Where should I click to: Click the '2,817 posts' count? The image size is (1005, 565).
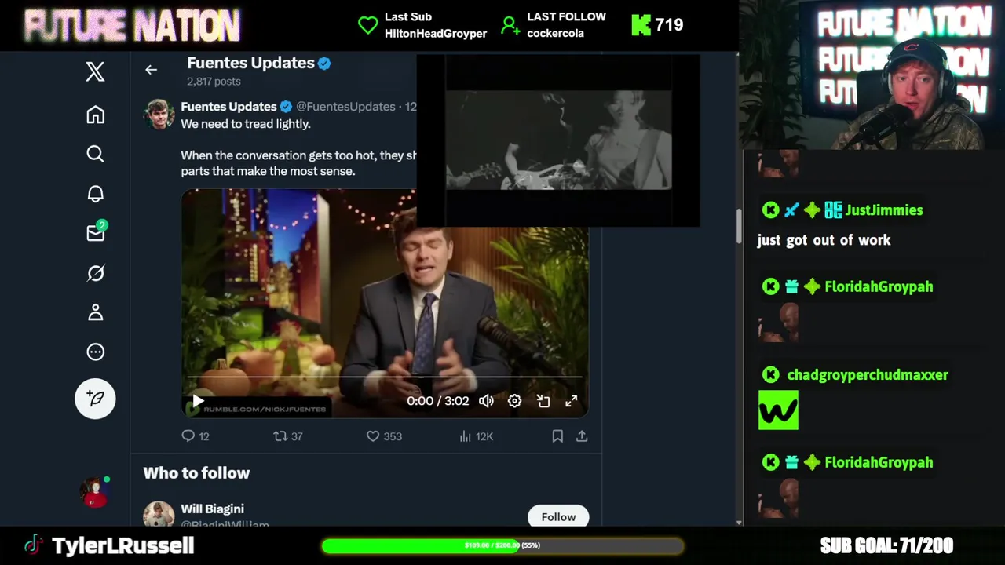[x=214, y=82]
